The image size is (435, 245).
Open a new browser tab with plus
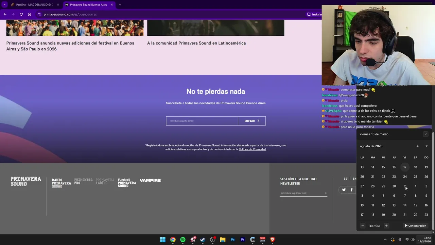(x=120, y=5)
